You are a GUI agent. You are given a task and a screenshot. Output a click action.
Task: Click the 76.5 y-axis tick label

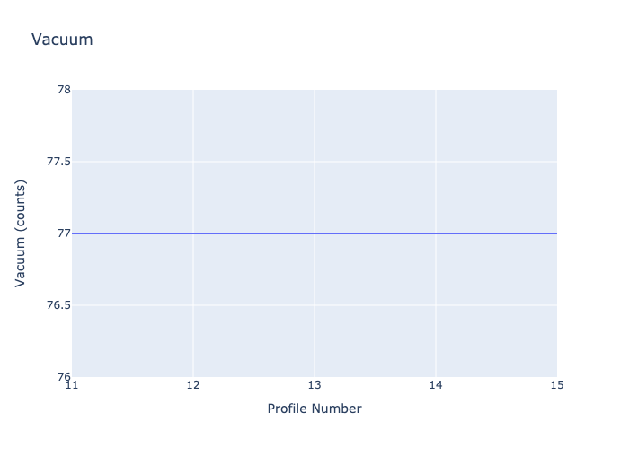click(x=58, y=305)
